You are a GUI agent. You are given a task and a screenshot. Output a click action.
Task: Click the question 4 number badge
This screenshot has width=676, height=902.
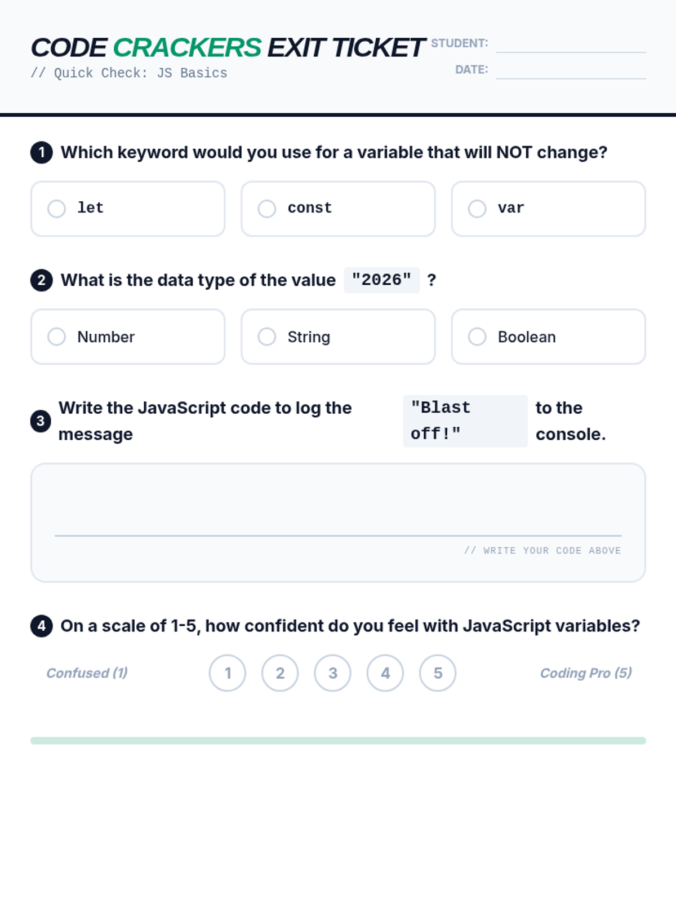tap(42, 626)
